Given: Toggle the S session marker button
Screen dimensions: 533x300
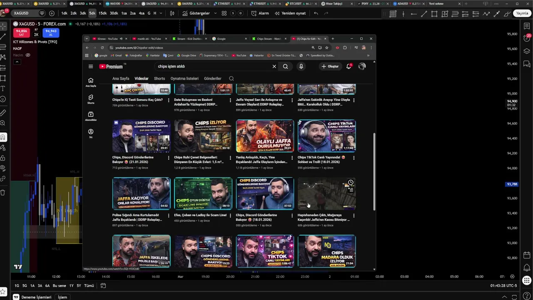Looking at the screenshot, I should click(x=233, y=13).
